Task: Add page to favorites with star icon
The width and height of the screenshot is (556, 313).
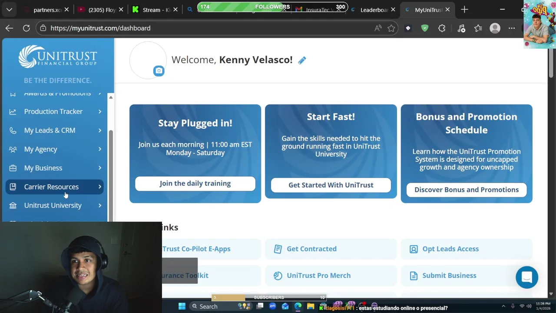Action: click(x=391, y=28)
